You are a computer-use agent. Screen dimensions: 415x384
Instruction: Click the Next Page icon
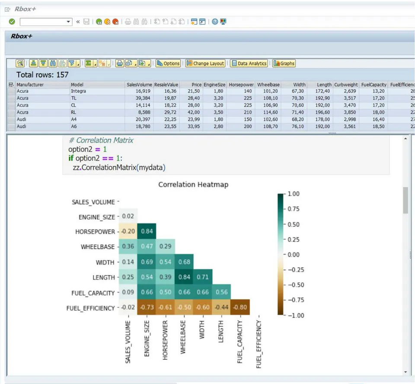pos(173,22)
